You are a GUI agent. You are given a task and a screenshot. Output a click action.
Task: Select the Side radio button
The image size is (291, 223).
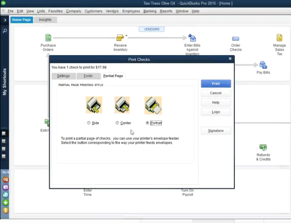[x=89, y=123]
